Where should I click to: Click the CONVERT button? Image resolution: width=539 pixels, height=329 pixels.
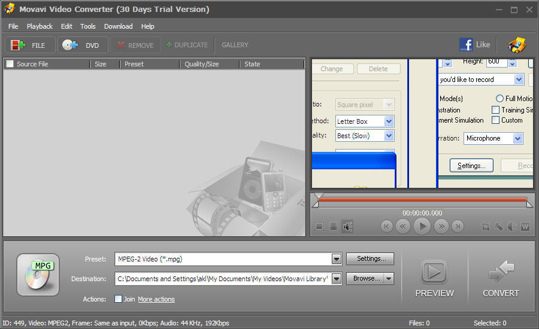tap(501, 278)
